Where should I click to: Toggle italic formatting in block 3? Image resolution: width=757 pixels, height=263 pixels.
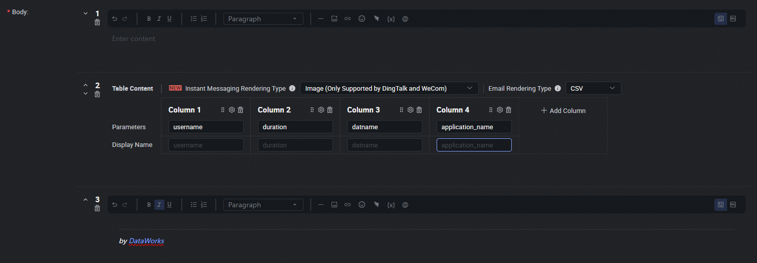(x=159, y=205)
